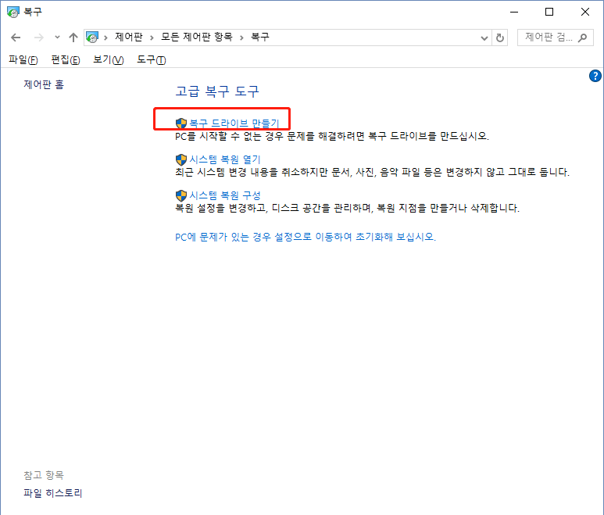Expand the chevron after 제어판 in breadcrumb

[x=152, y=38]
